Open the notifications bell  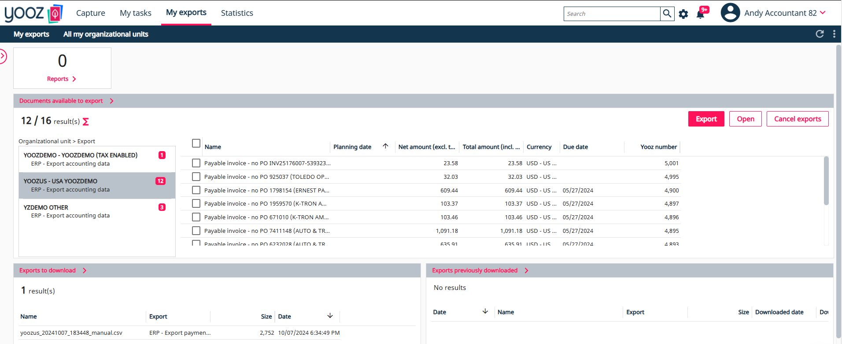[x=701, y=14]
